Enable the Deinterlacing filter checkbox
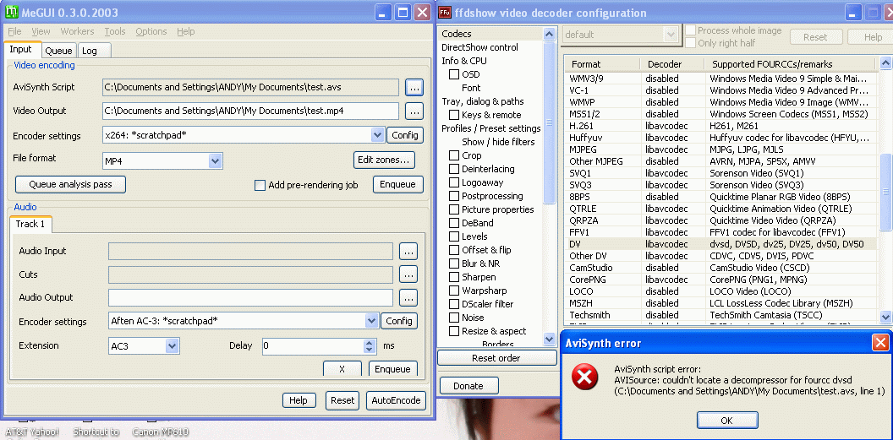The height and width of the screenshot is (440, 893). pyautogui.click(x=454, y=169)
